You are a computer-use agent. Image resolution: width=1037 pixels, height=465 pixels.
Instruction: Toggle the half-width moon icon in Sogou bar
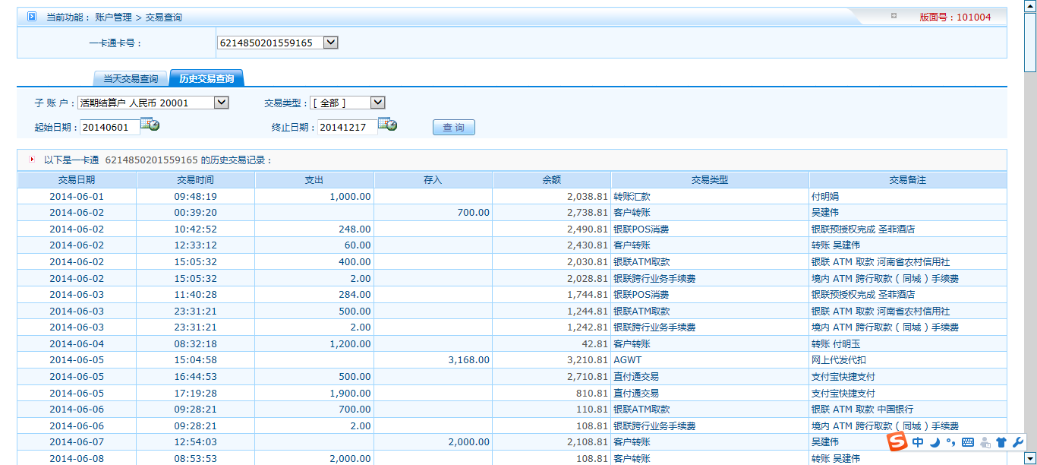[936, 442]
